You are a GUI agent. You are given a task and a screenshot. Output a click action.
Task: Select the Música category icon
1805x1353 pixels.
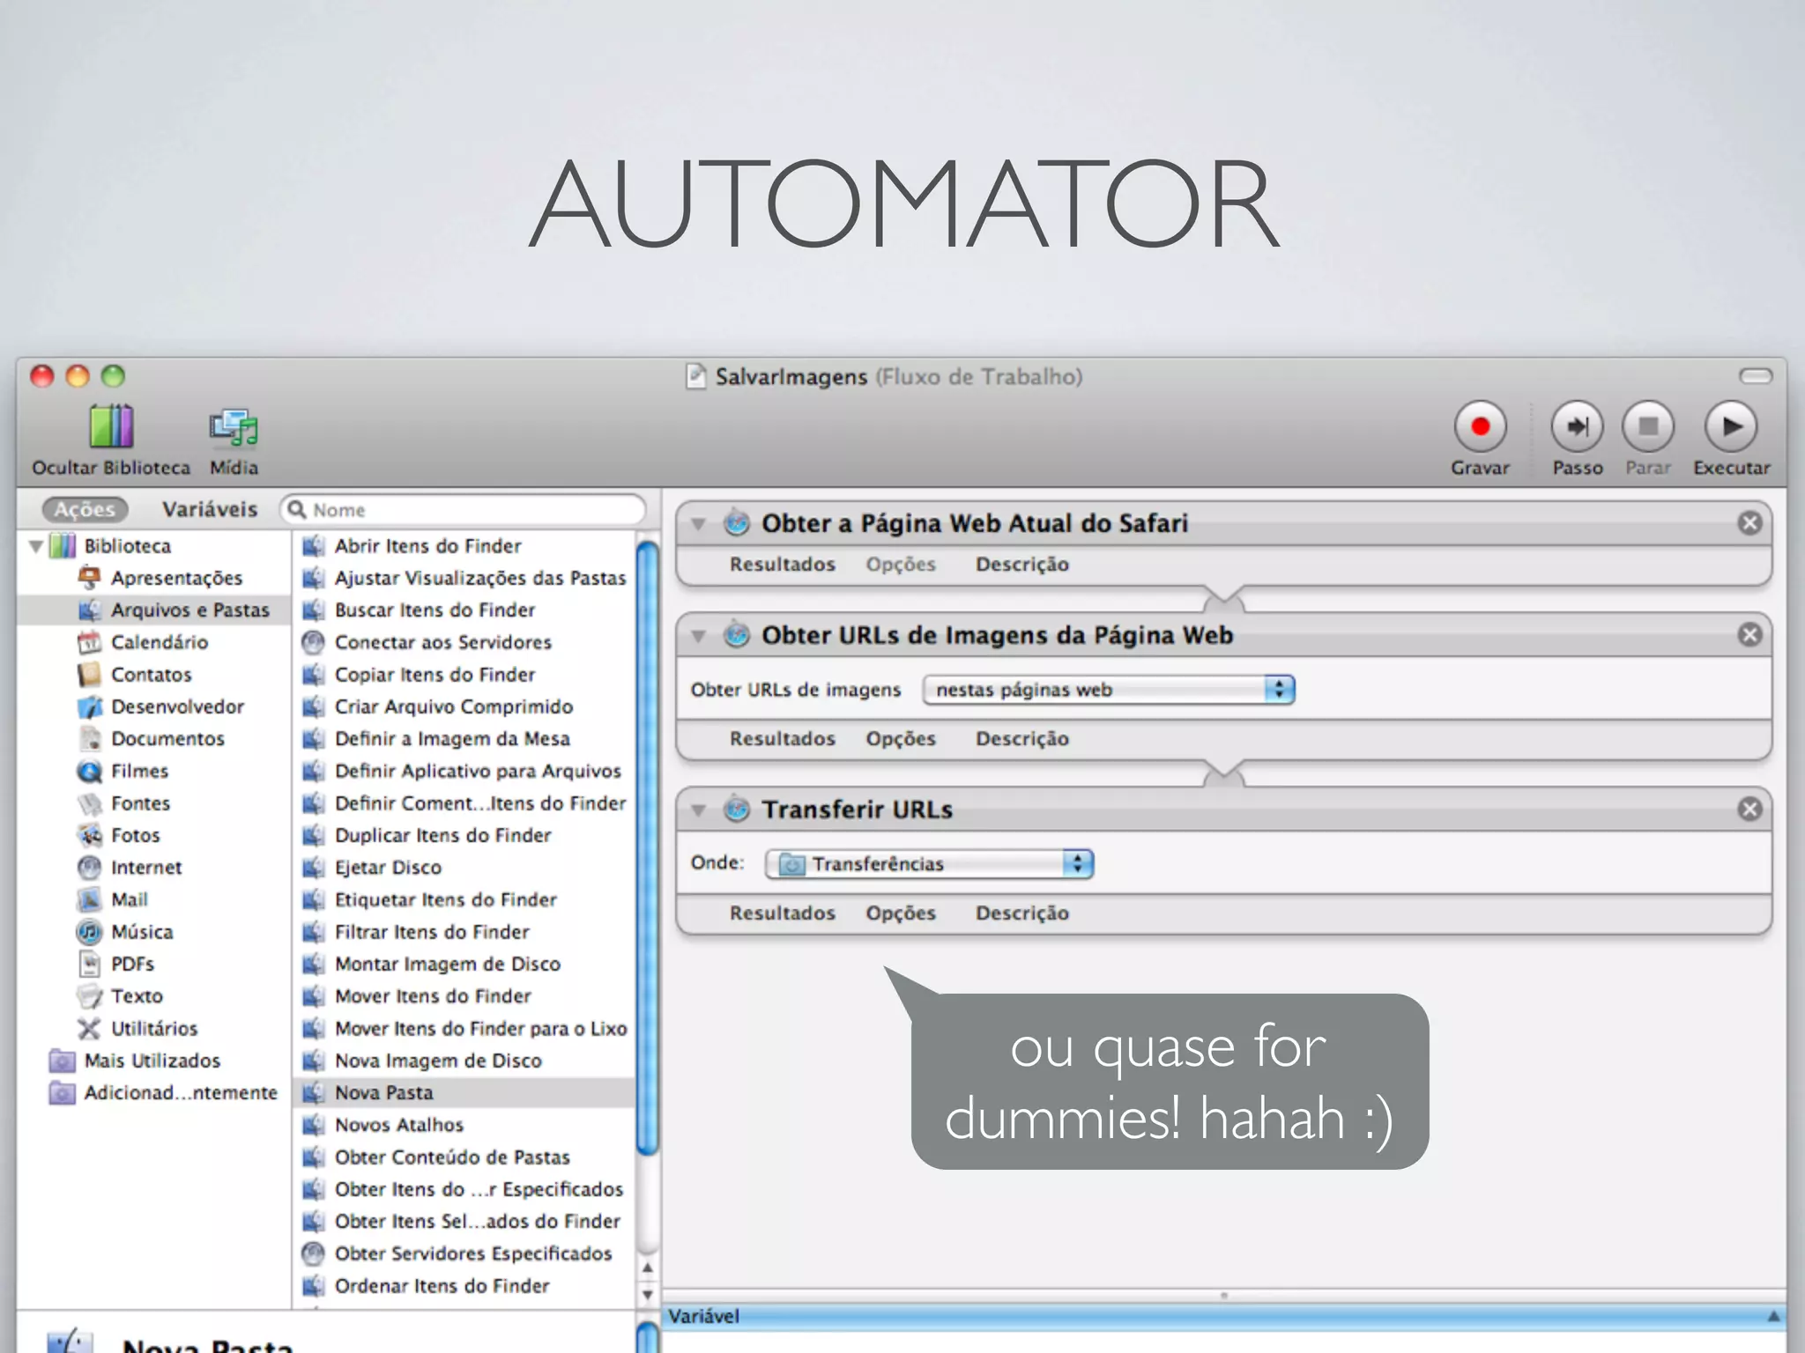point(89,932)
